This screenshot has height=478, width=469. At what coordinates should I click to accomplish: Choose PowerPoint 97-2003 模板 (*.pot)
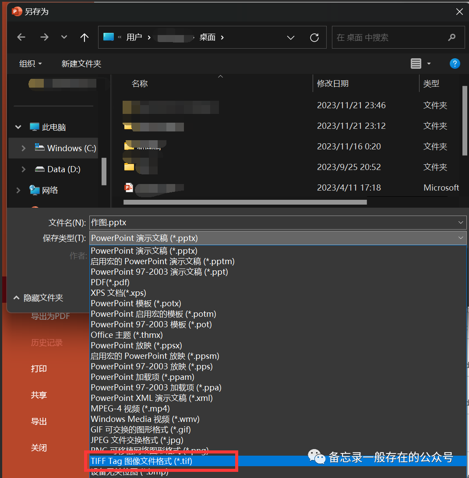[x=278, y=325]
